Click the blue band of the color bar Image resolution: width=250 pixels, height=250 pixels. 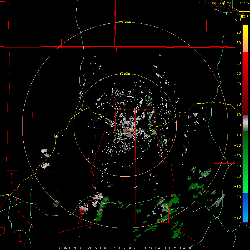pyautogui.click(x=245, y=208)
